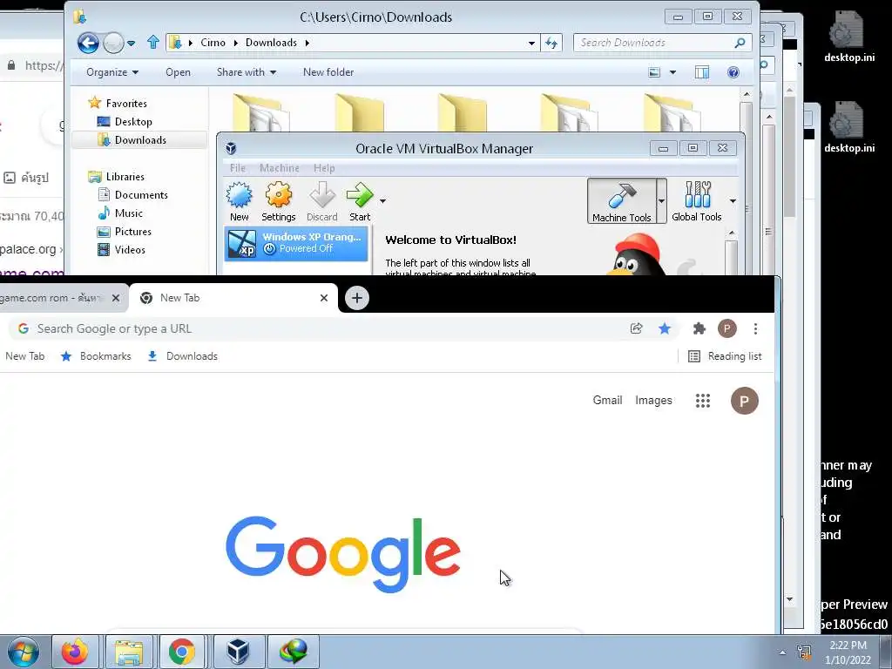Go forward in Explorer window
892x669 pixels.
point(113,43)
